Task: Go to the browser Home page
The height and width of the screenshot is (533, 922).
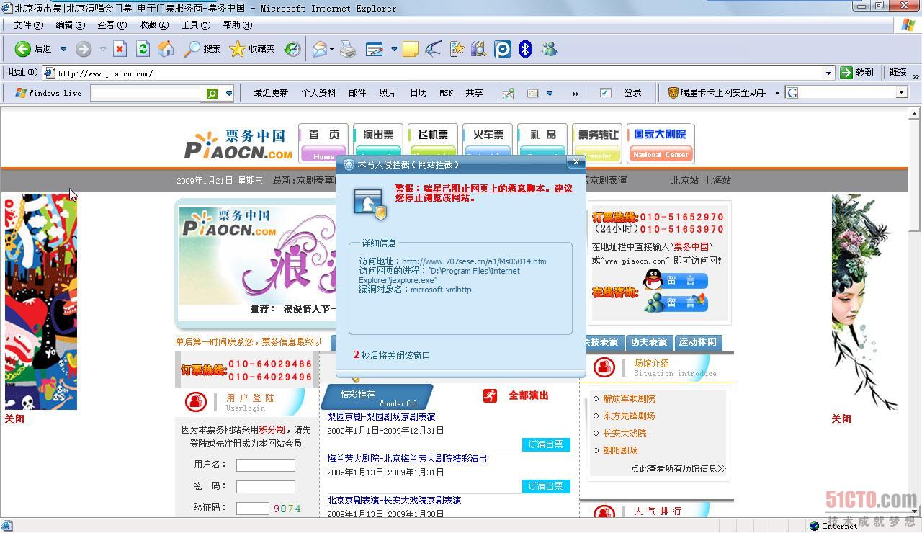Action: pyautogui.click(x=166, y=49)
